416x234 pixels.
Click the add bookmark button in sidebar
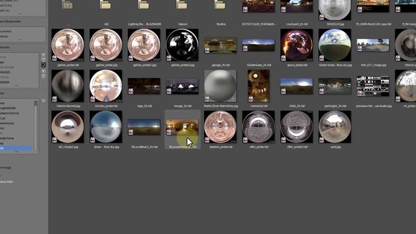[x=44, y=55]
